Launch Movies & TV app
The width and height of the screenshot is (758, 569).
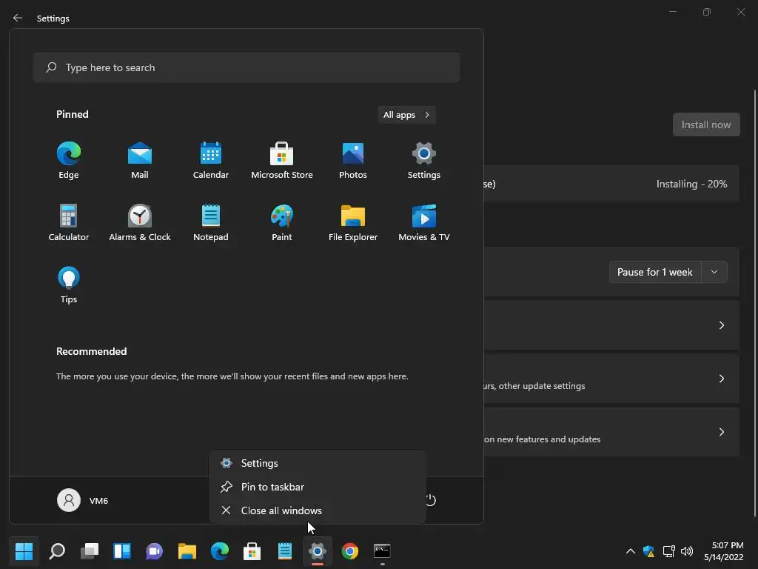[424, 222]
